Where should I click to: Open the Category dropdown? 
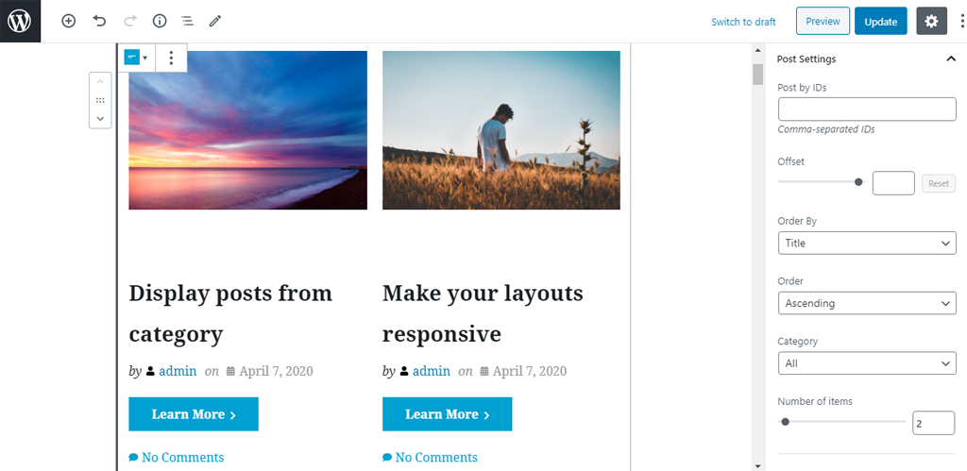point(867,363)
